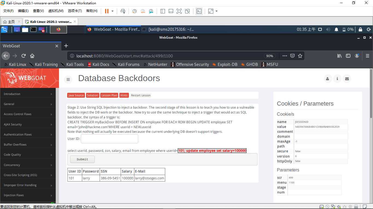The height and width of the screenshot is (209, 373).
Task: Open Offensive Security bookmark
Action: point(190,64)
